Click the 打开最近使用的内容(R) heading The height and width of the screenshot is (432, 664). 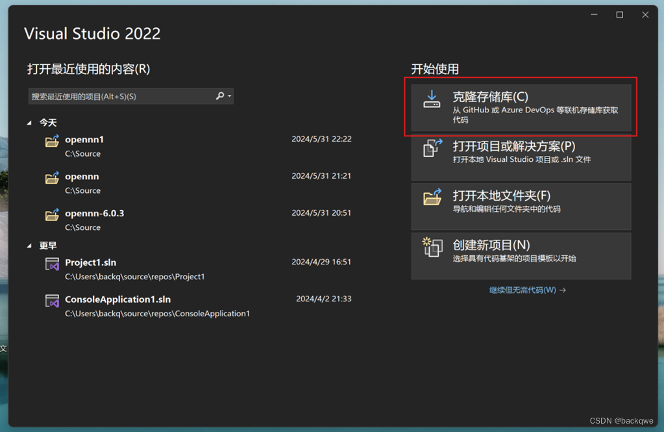coord(88,69)
